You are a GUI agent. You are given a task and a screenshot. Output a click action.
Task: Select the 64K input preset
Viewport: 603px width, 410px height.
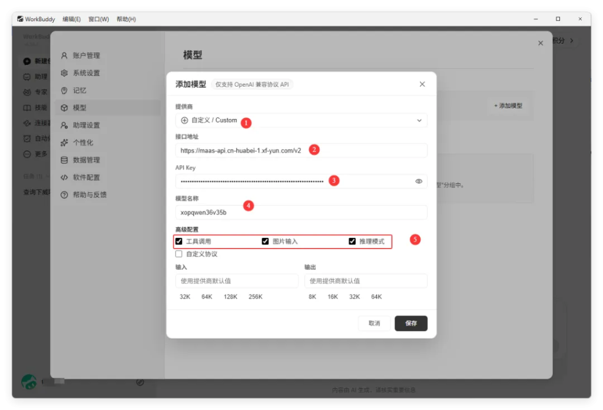tap(207, 296)
